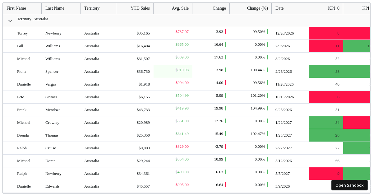
Task: Click green KPI_0 cell with value 84
Action: [x=326, y=123]
